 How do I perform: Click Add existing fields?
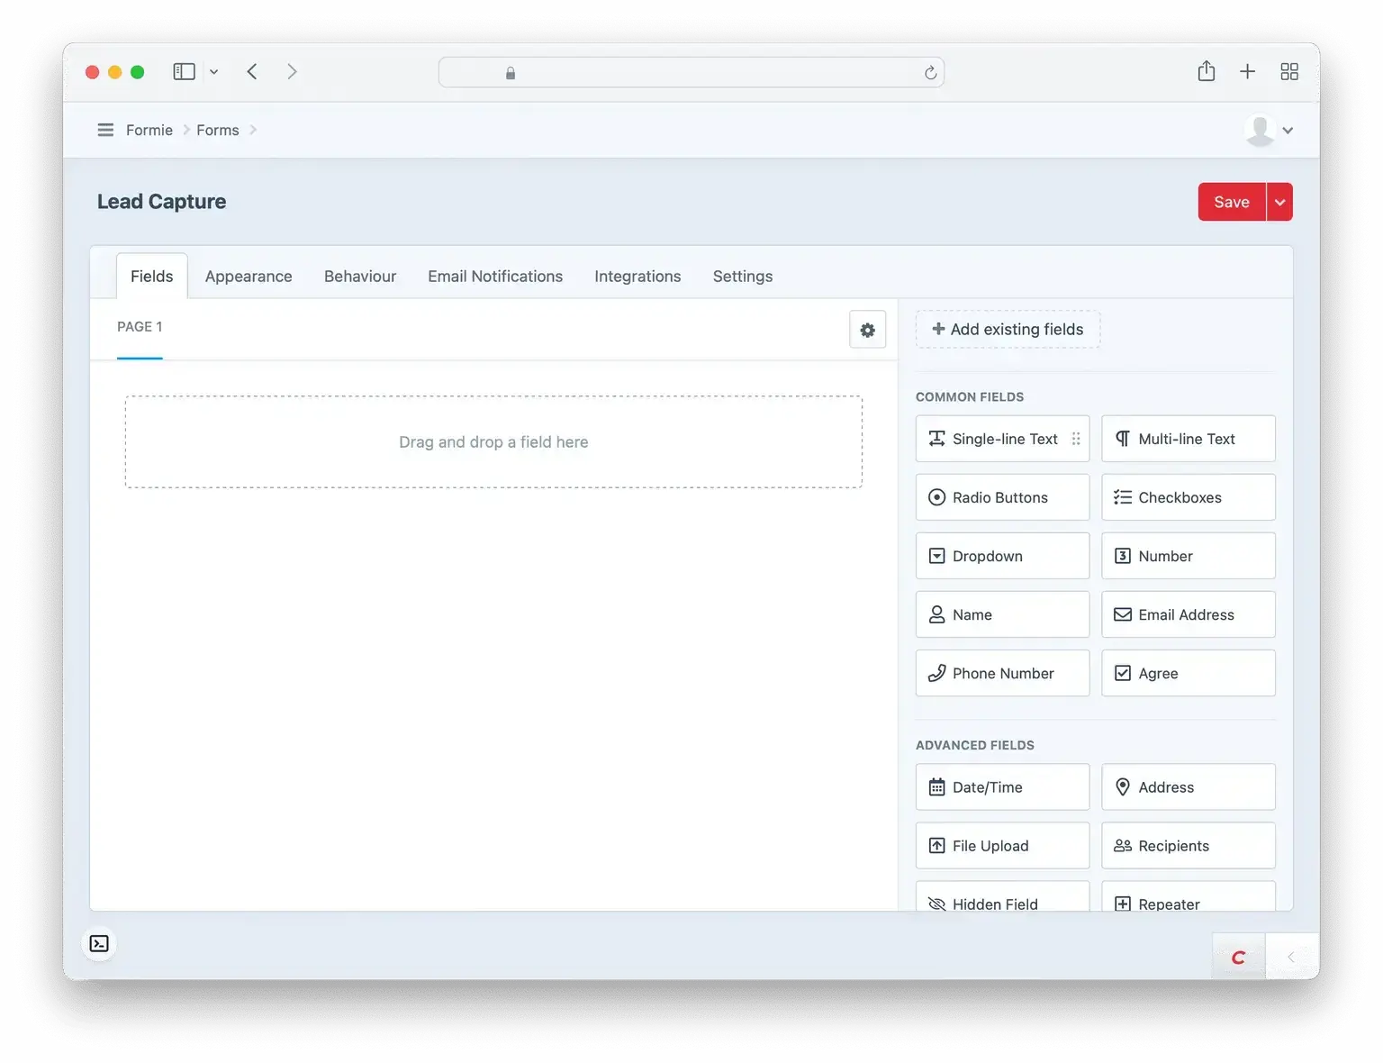1008,329
